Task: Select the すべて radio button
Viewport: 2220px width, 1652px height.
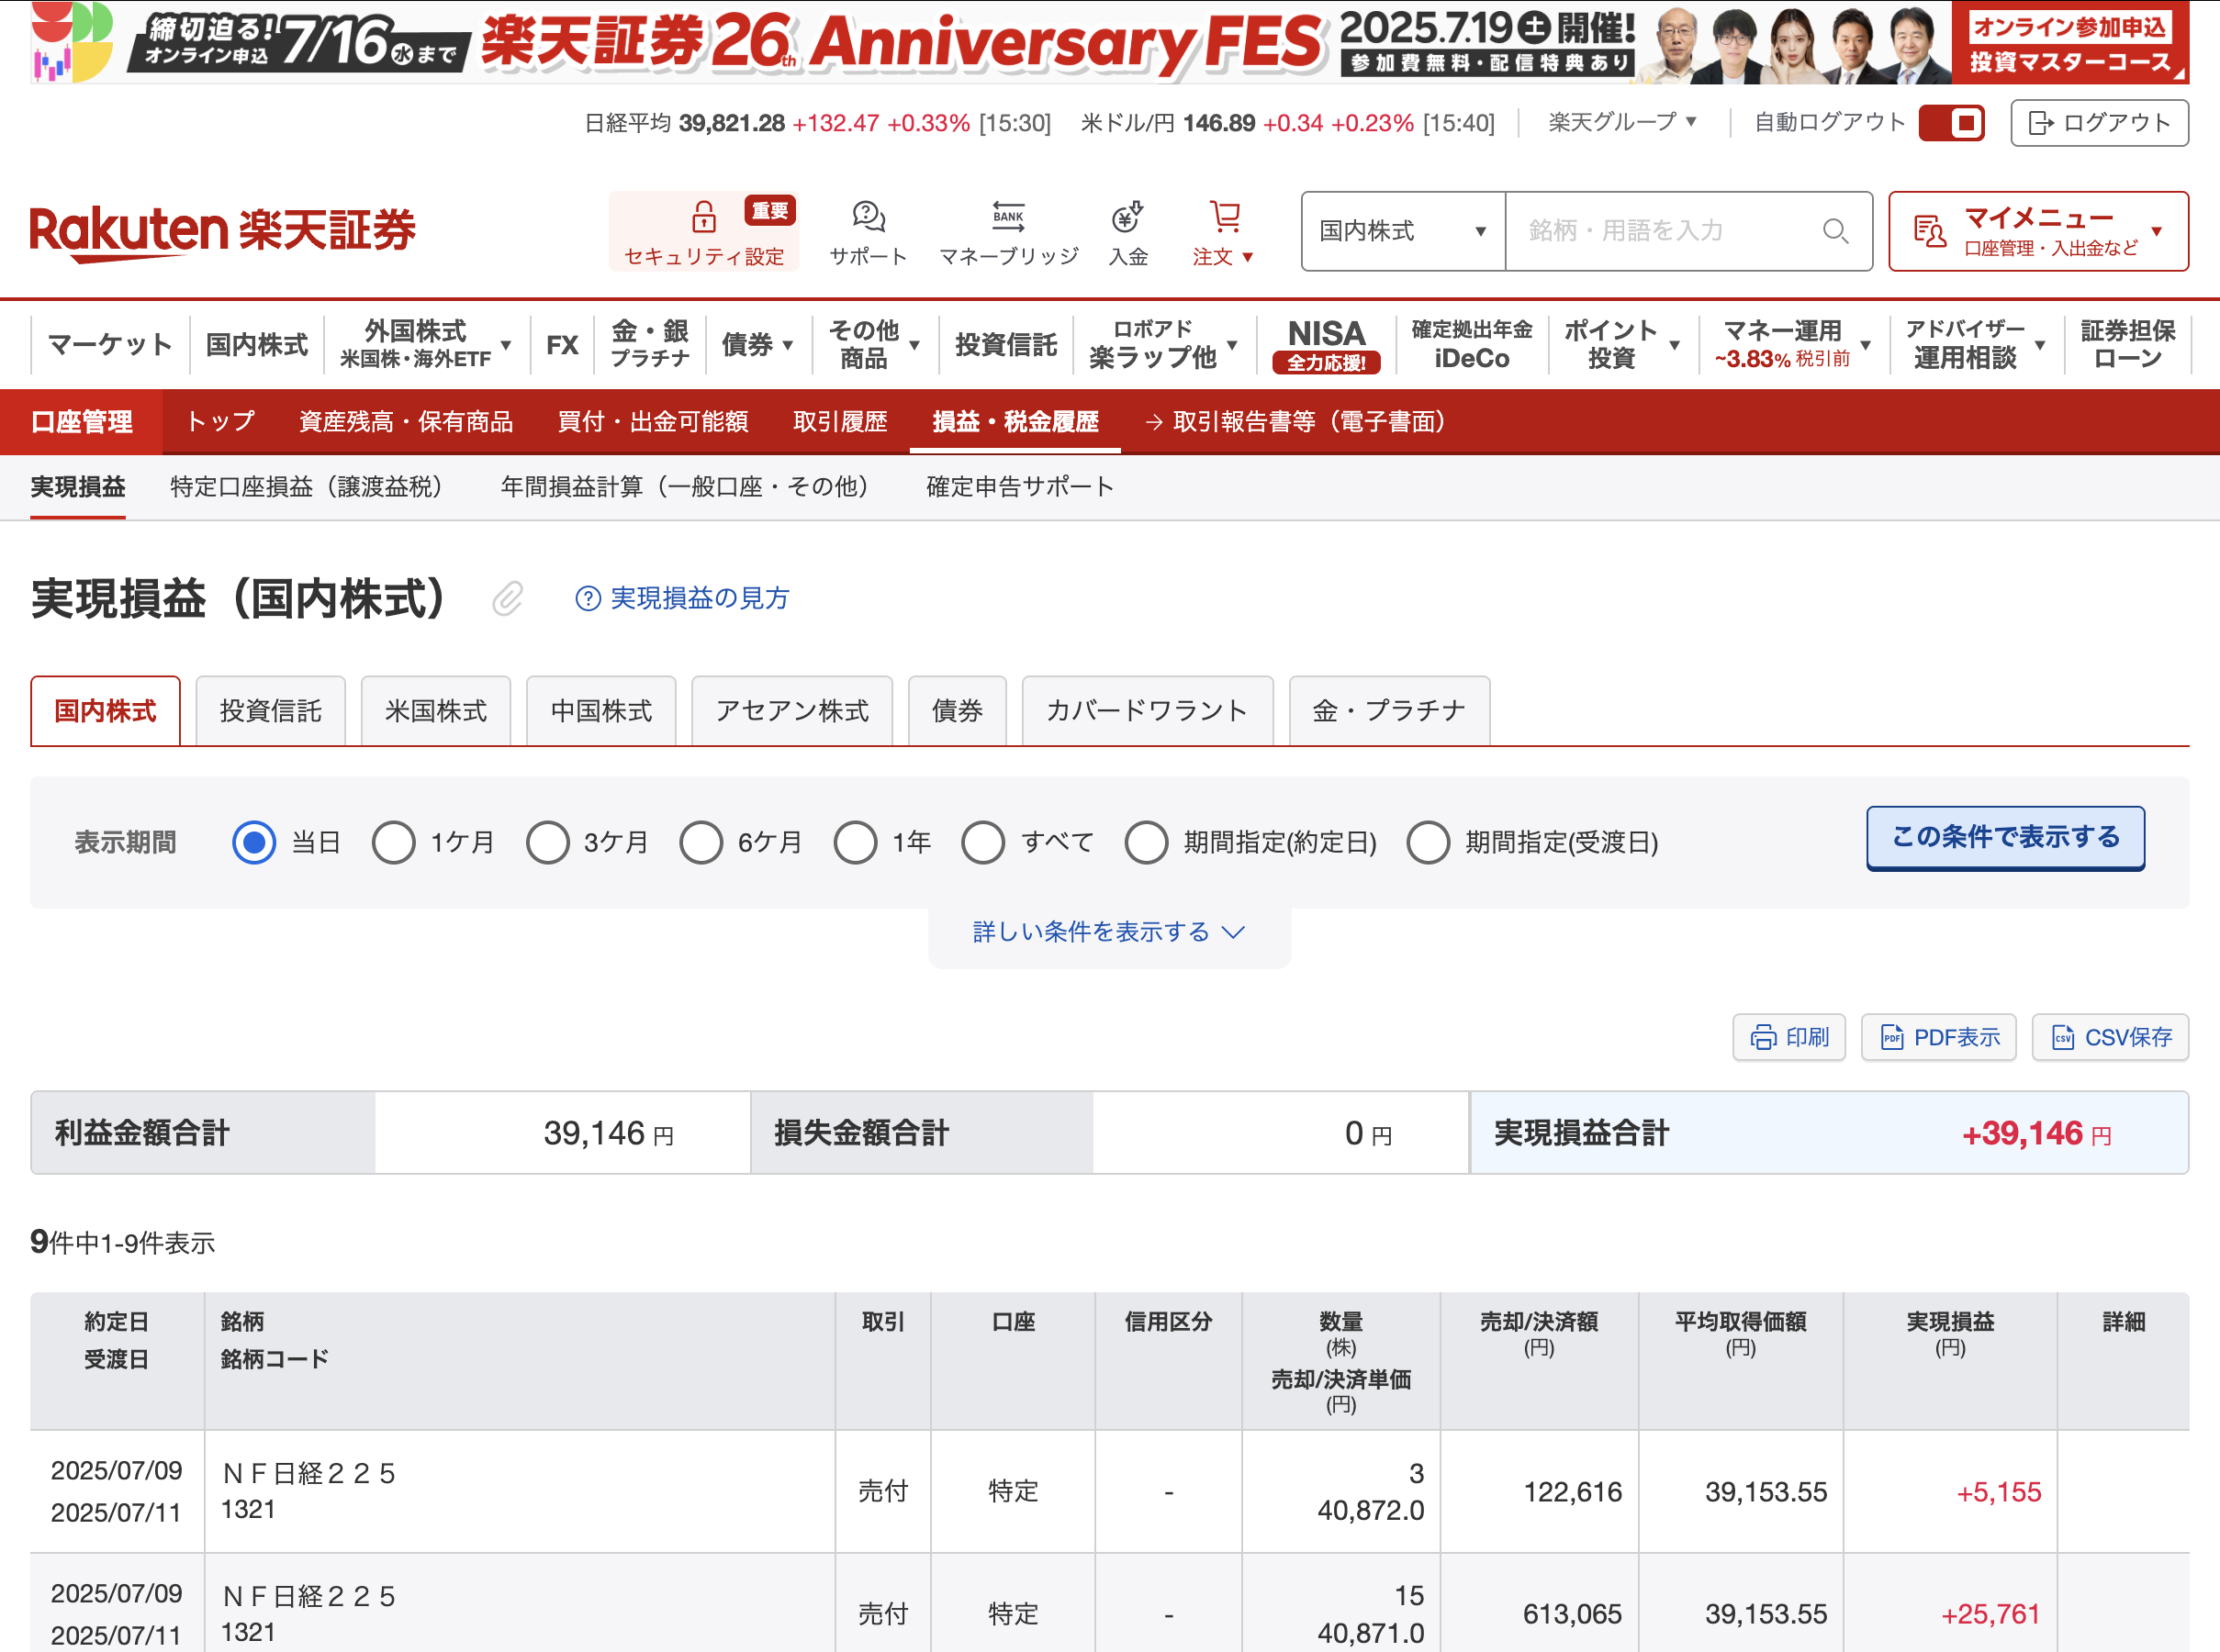Action: click(x=983, y=842)
